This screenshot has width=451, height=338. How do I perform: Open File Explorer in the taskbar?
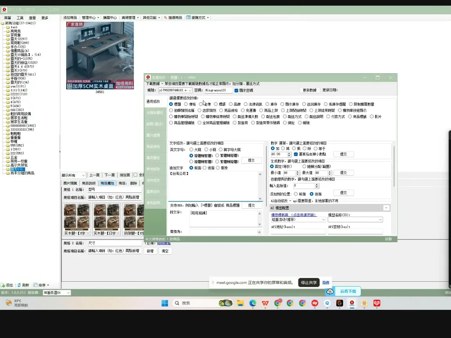pyautogui.click(x=241, y=303)
